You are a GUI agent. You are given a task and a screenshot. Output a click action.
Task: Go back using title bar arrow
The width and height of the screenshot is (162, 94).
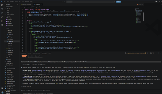tap(62, 2)
